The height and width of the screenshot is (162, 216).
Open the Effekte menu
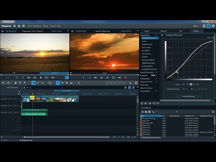click(x=46, y=26)
